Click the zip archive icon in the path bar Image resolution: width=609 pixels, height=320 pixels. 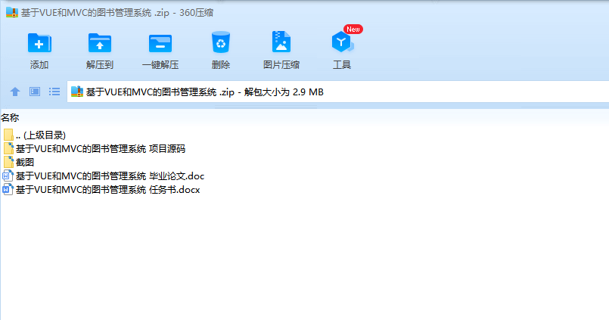pyautogui.click(x=77, y=92)
